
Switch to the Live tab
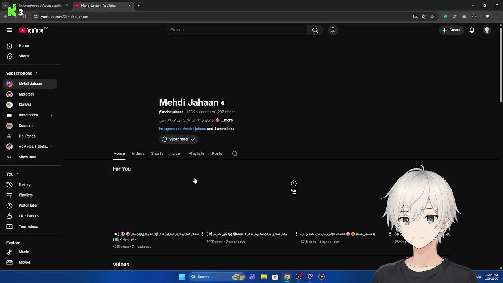(176, 154)
